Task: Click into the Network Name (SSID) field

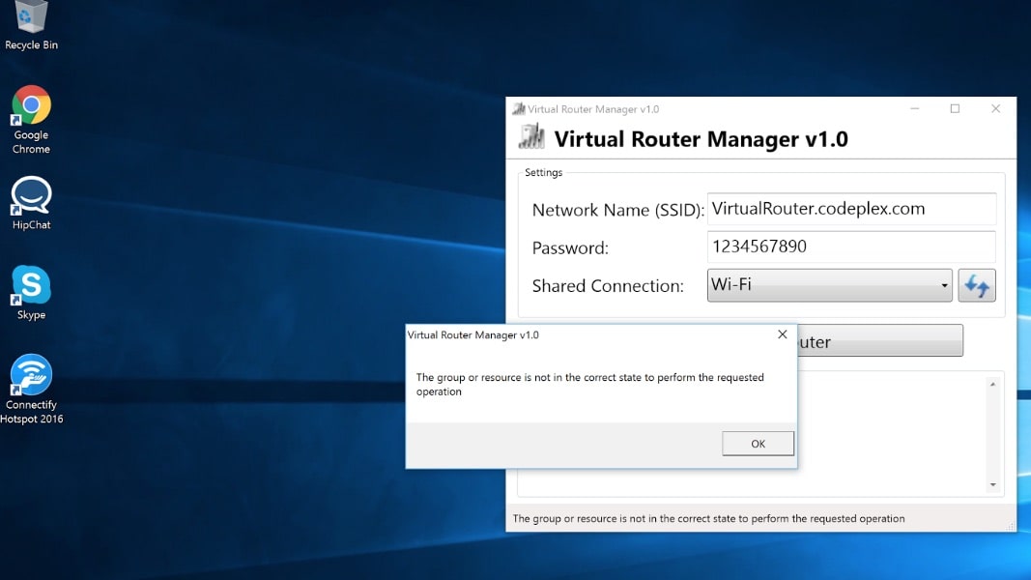Action: 850,209
